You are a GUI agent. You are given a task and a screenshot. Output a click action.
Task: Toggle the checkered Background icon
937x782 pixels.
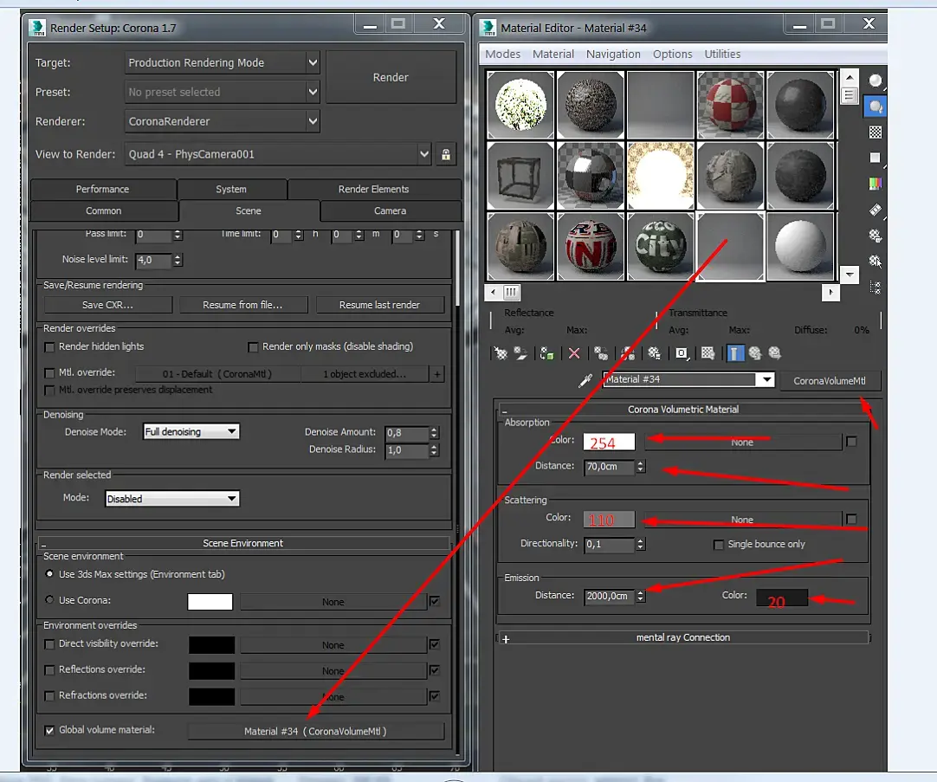coord(876,132)
